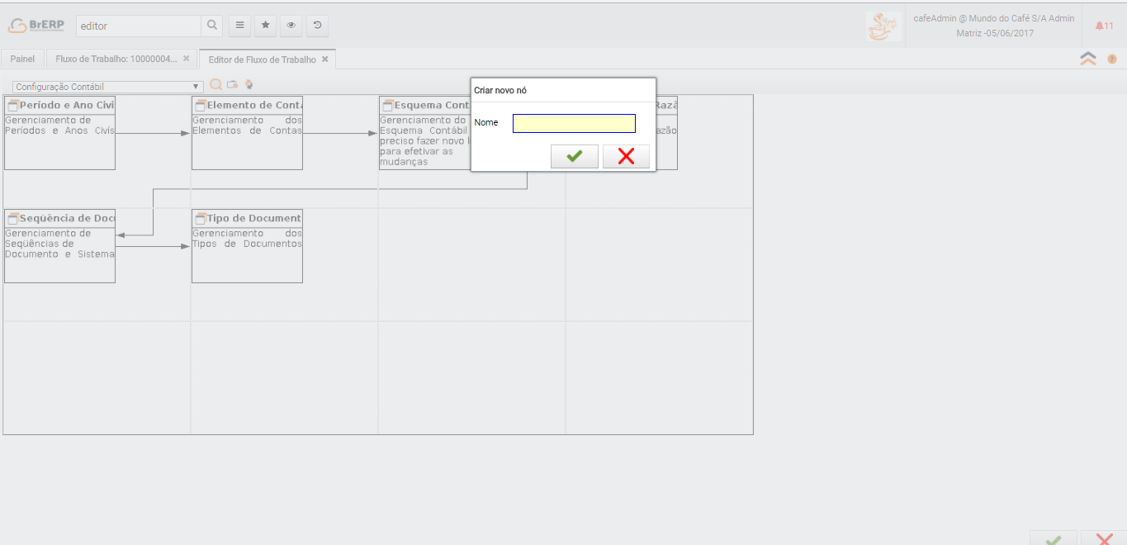
Task: Click the Nome input field in the dialog
Action: pyautogui.click(x=574, y=123)
